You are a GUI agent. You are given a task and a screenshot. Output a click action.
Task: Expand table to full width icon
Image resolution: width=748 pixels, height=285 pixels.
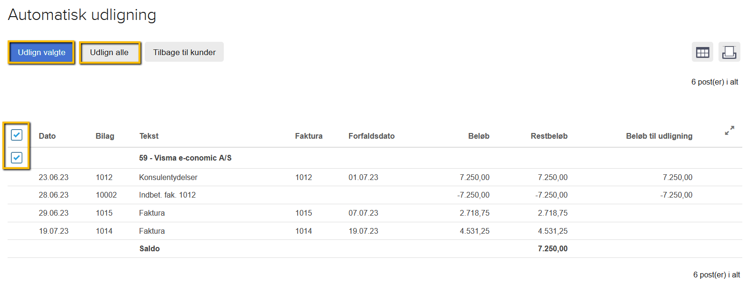729,130
